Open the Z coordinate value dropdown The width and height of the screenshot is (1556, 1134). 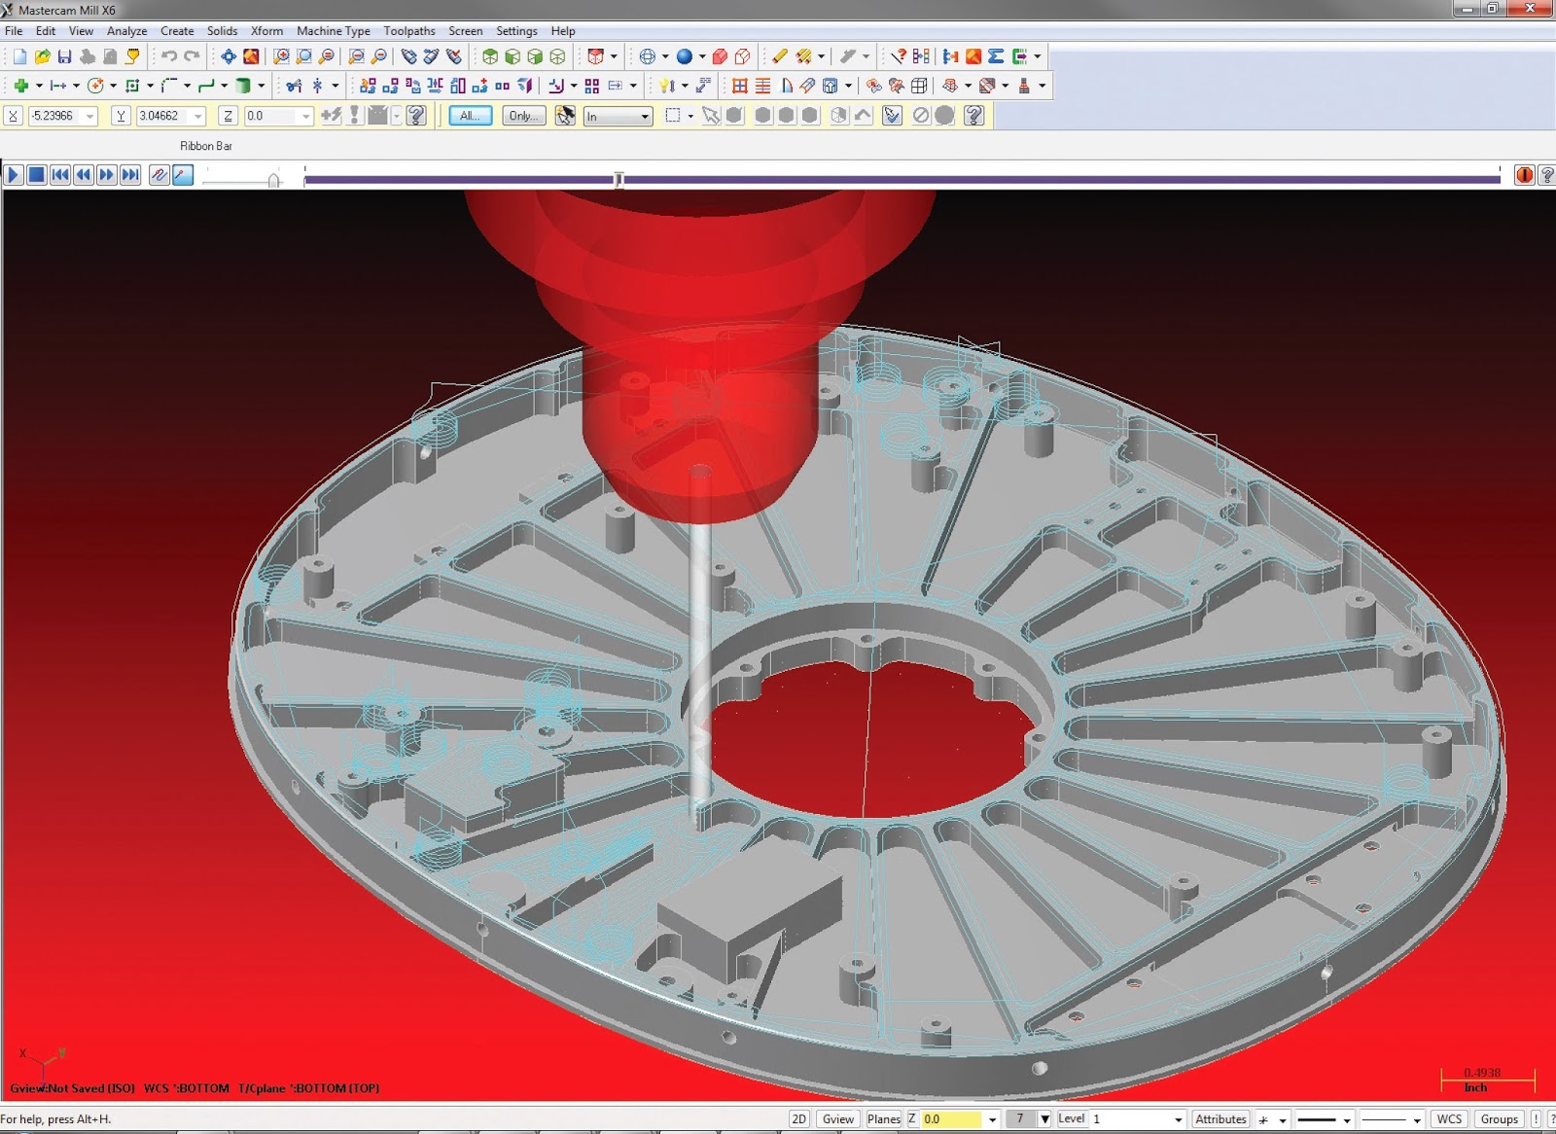point(305,117)
